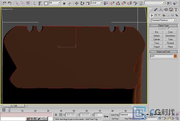Click the Set Key button
Image resolution: width=180 pixels, height=121 pixels.
tap(115, 119)
